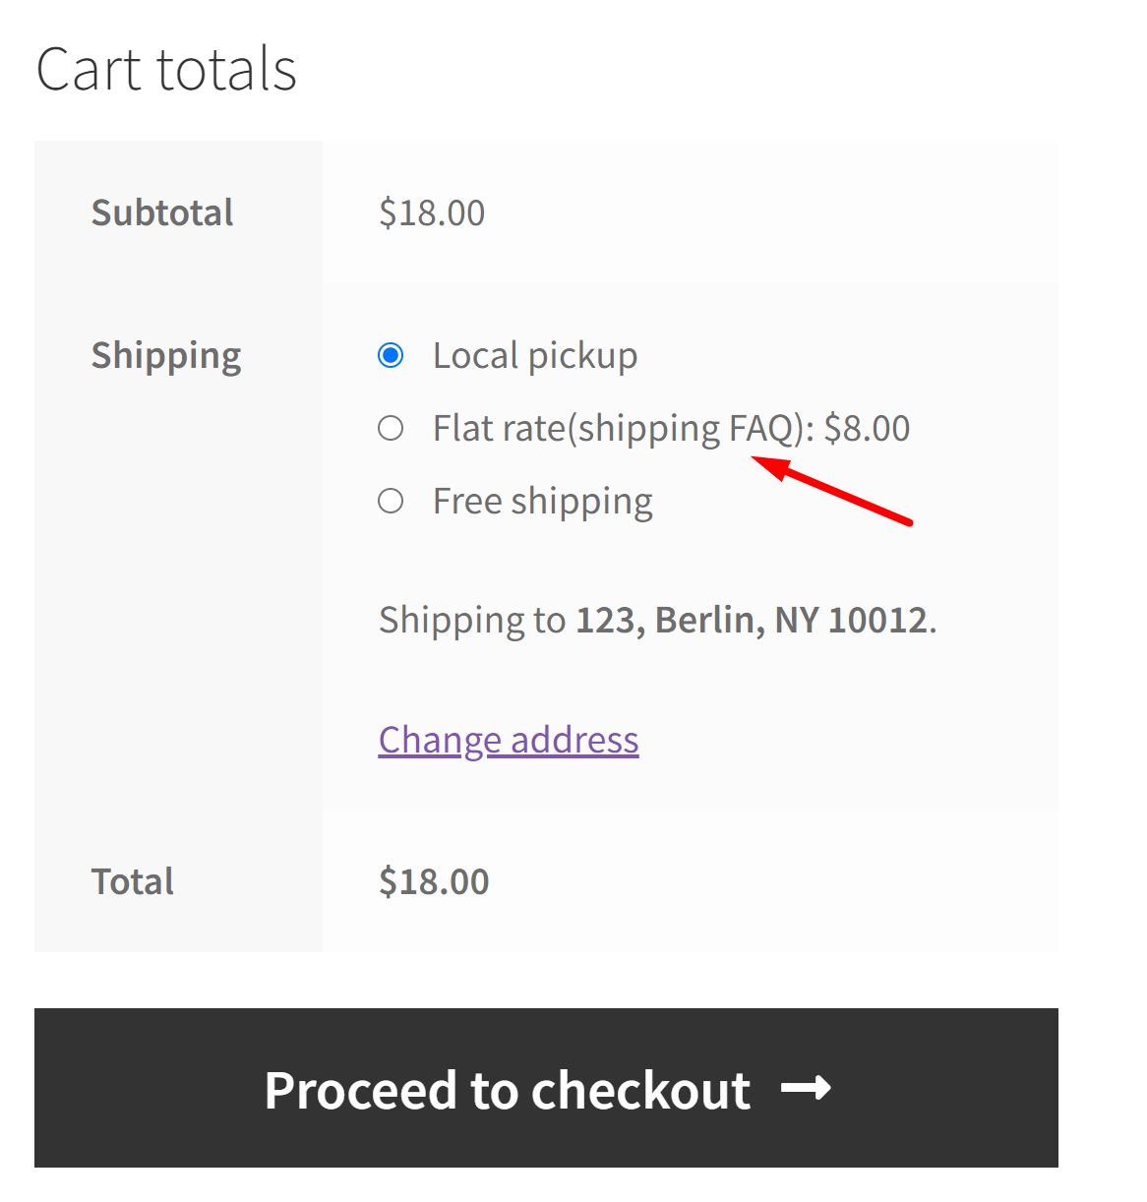Image resolution: width=1147 pixels, height=1202 pixels.
Task: Click the red arrow annotation
Action: 831,492
